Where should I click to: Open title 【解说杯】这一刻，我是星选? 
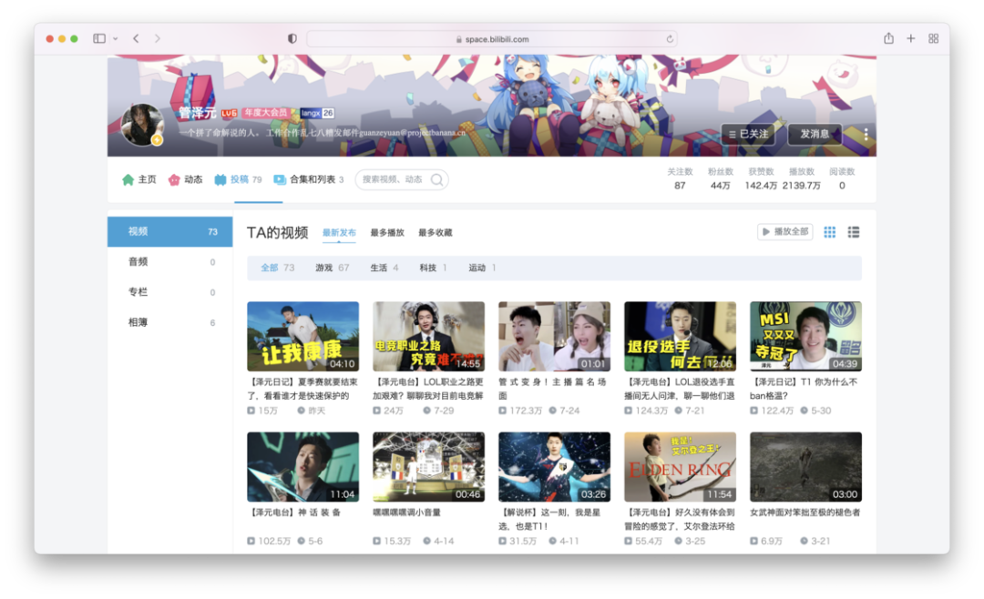(x=549, y=519)
